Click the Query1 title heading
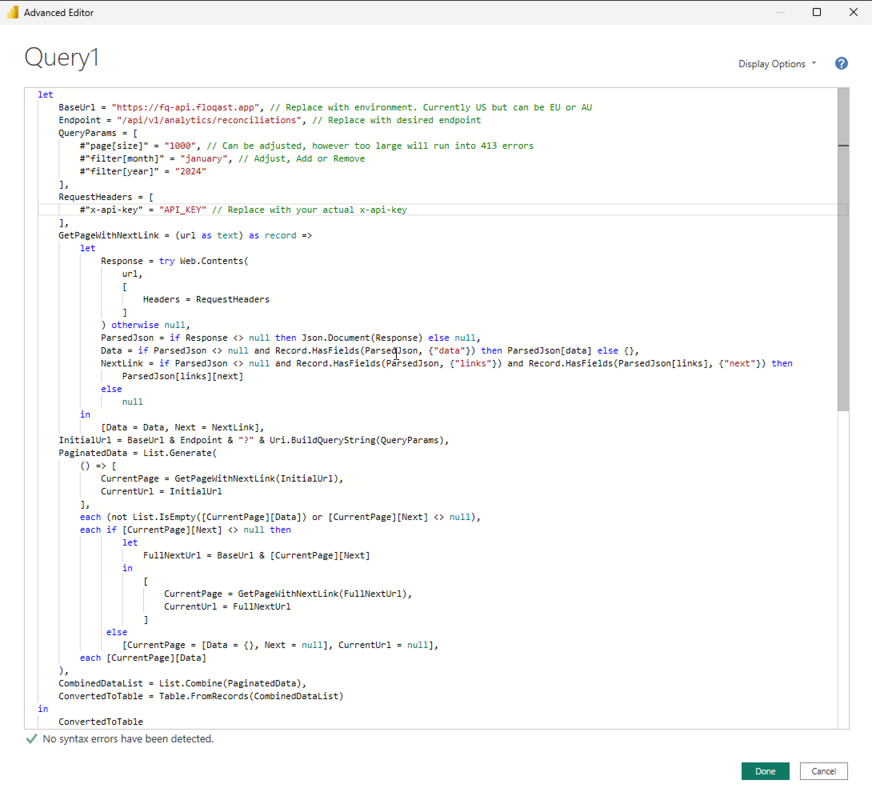 [62, 58]
